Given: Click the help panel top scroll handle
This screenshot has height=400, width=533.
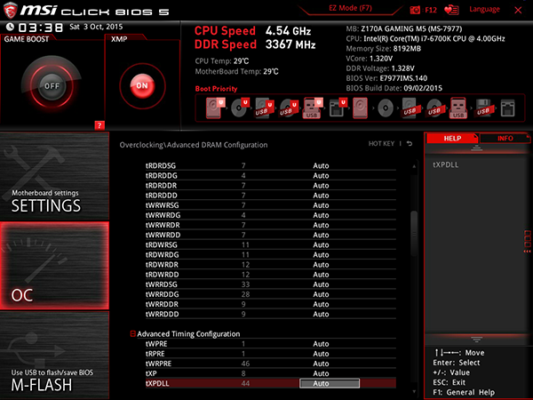Looking at the screenshot, I should (x=476, y=148).
